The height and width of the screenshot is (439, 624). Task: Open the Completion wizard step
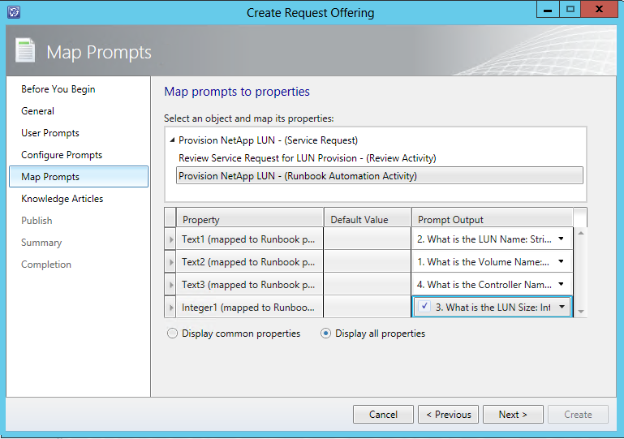click(46, 265)
